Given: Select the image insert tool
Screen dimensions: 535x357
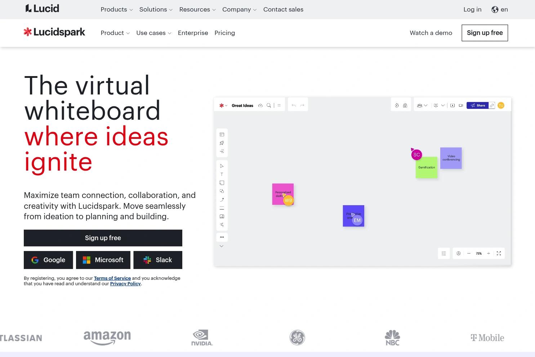Looking at the screenshot, I should pyautogui.click(x=222, y=216).
